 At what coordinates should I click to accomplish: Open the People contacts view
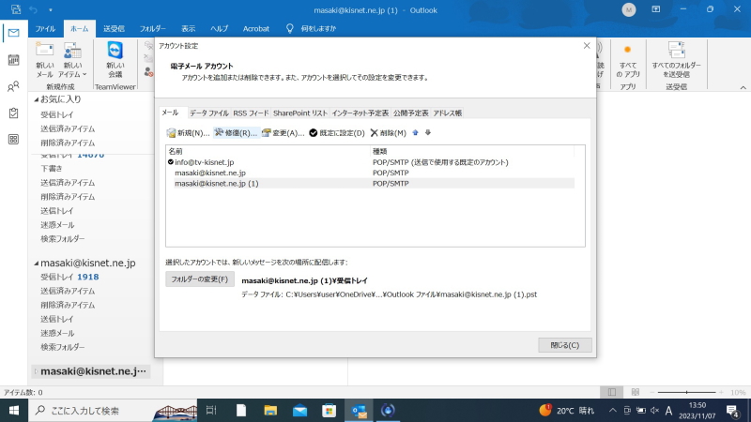13,86
